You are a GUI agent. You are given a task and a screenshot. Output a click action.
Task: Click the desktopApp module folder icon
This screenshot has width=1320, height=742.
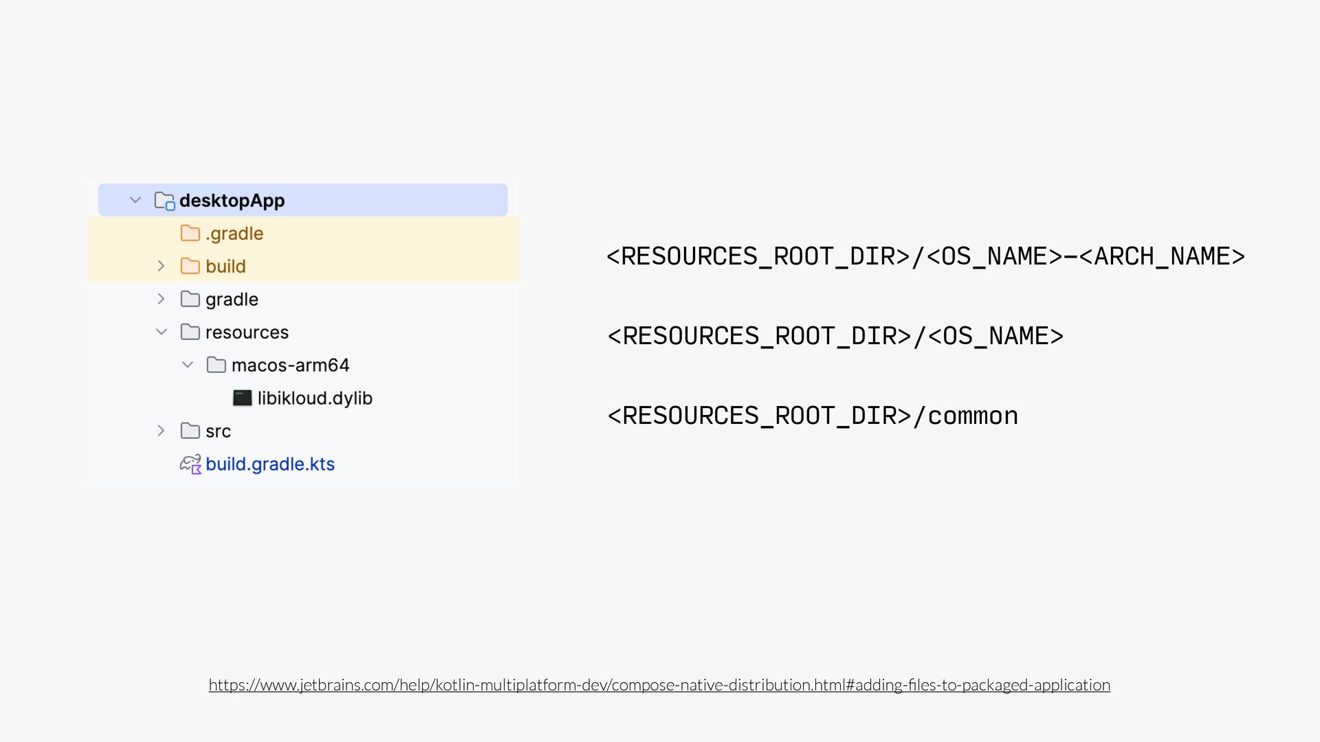(164, 201)
